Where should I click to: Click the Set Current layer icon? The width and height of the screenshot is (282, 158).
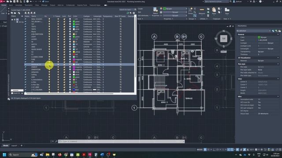34,13
